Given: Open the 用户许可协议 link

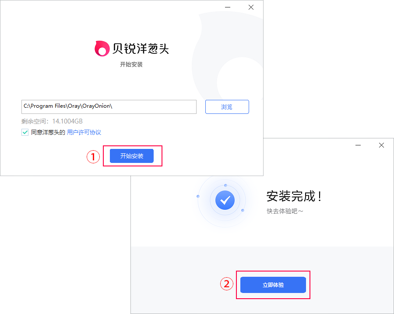Looking at the screenshot, I should click(84, 132).
